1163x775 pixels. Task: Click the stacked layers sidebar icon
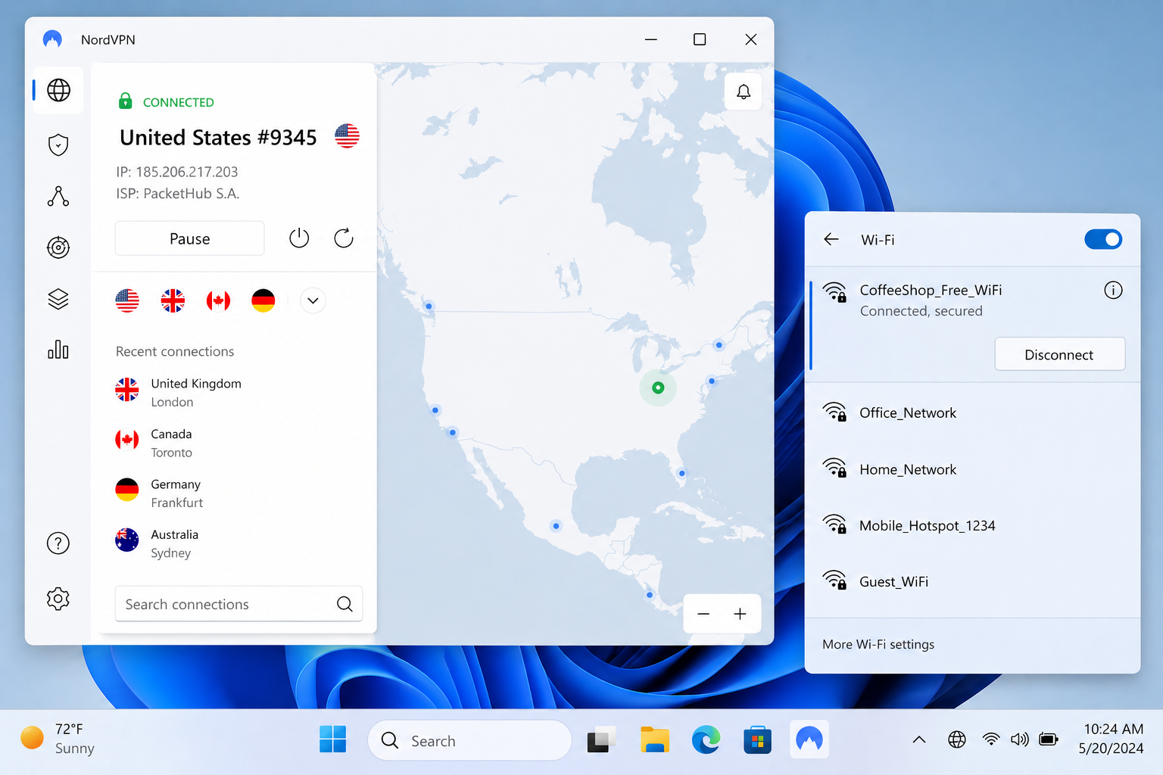(58, 299)
